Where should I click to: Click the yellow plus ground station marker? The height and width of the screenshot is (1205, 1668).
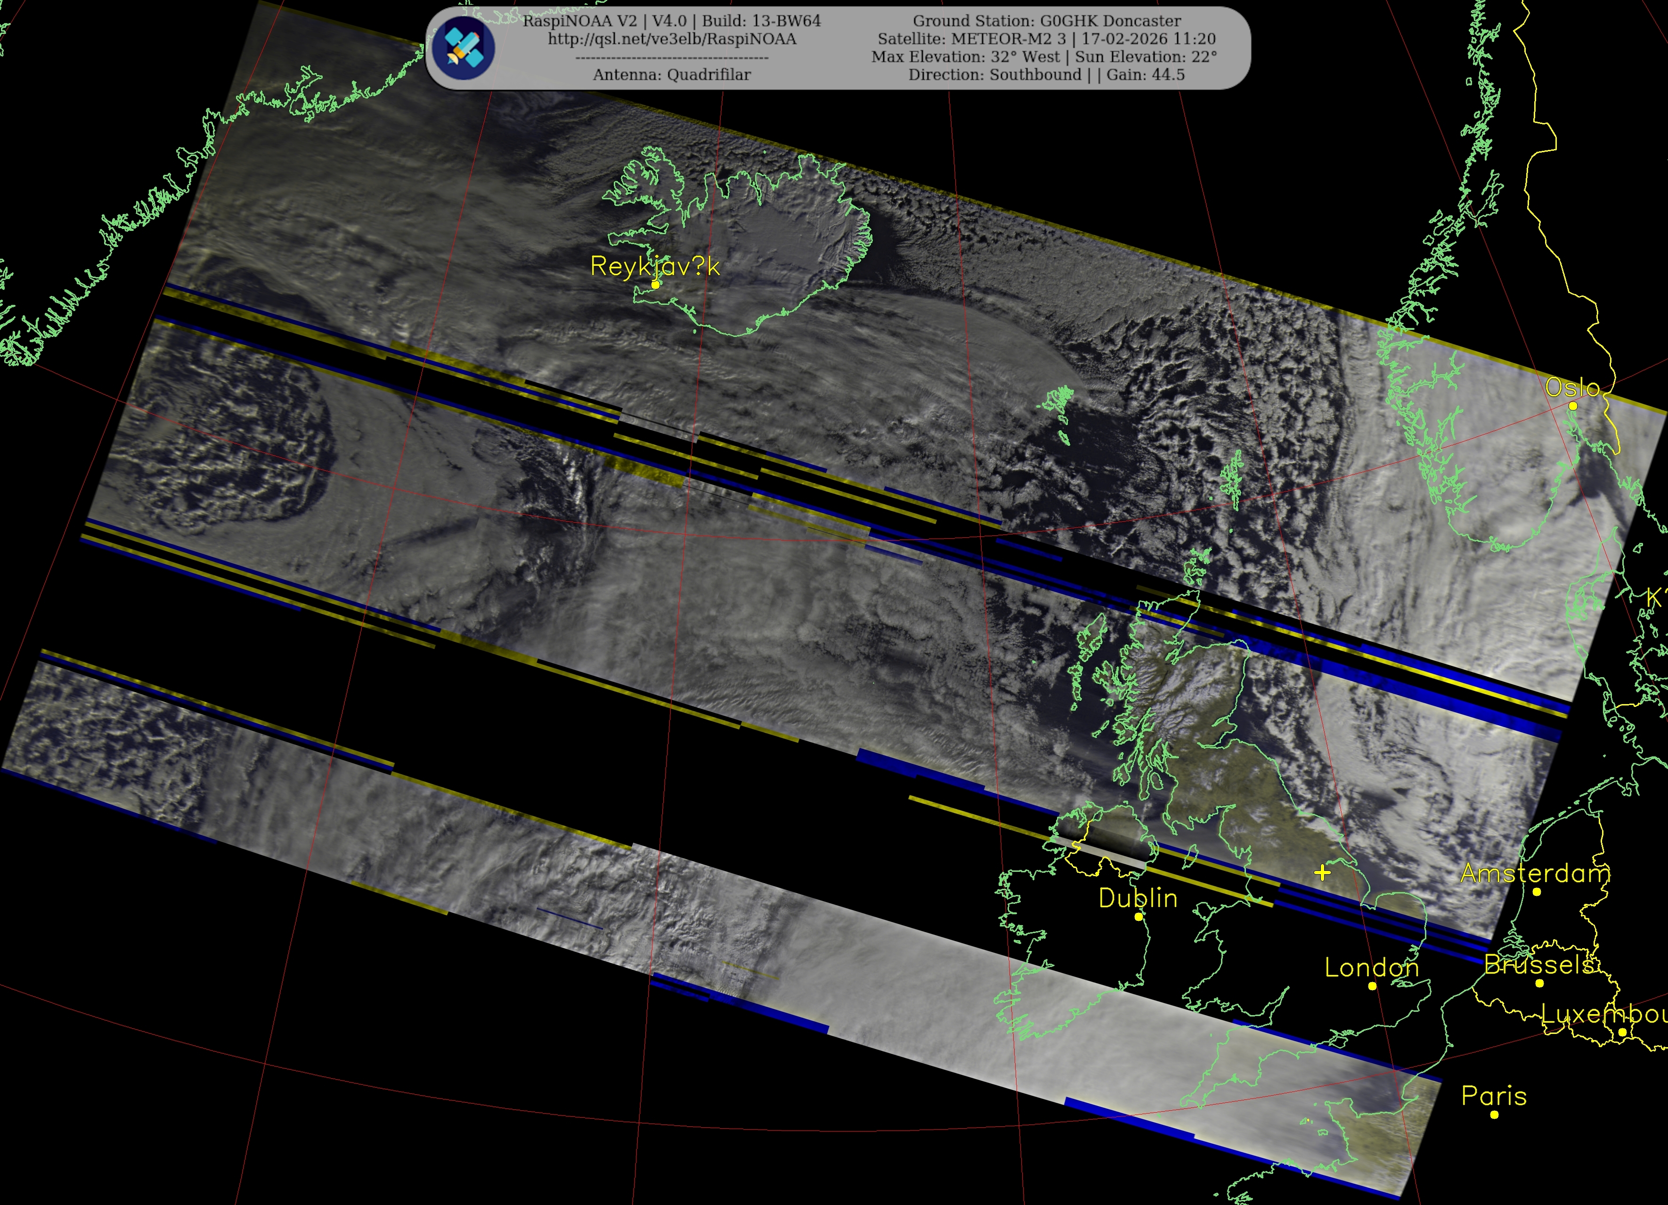[x=1322, y=872]
